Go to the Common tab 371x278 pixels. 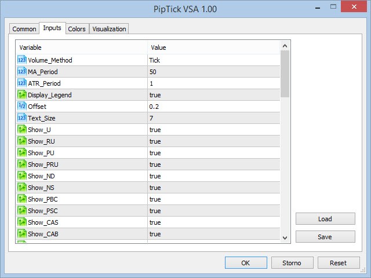coord(24,29)
